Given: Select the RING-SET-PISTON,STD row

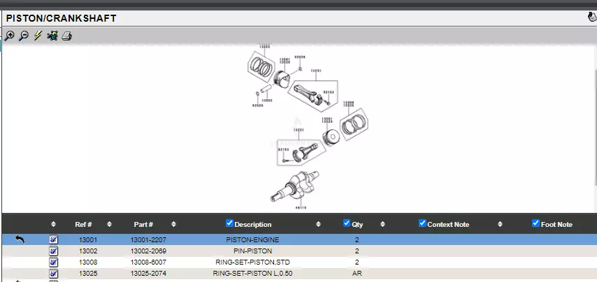Looking at the screenshot, I should (x=252, y=262).
